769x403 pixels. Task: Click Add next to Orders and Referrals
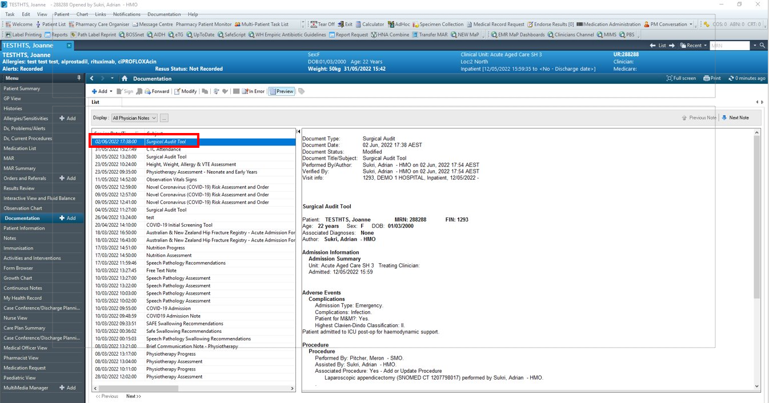[67, 178]
